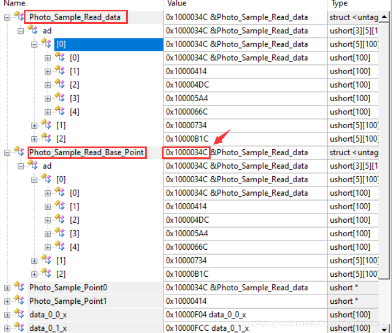
Task: Click icon of [4] under Photo_Sample_Read_data
Action: pyautogui.click(x=60, y=111)
